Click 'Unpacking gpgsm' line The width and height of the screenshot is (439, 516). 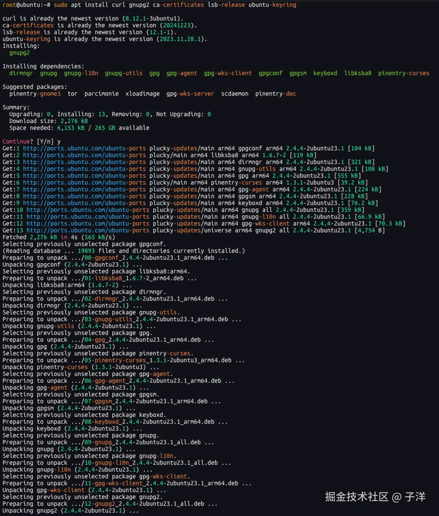(x=69, y=408)
